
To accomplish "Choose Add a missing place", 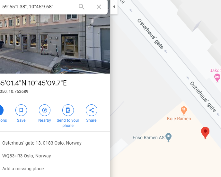I will coord(23,169).
